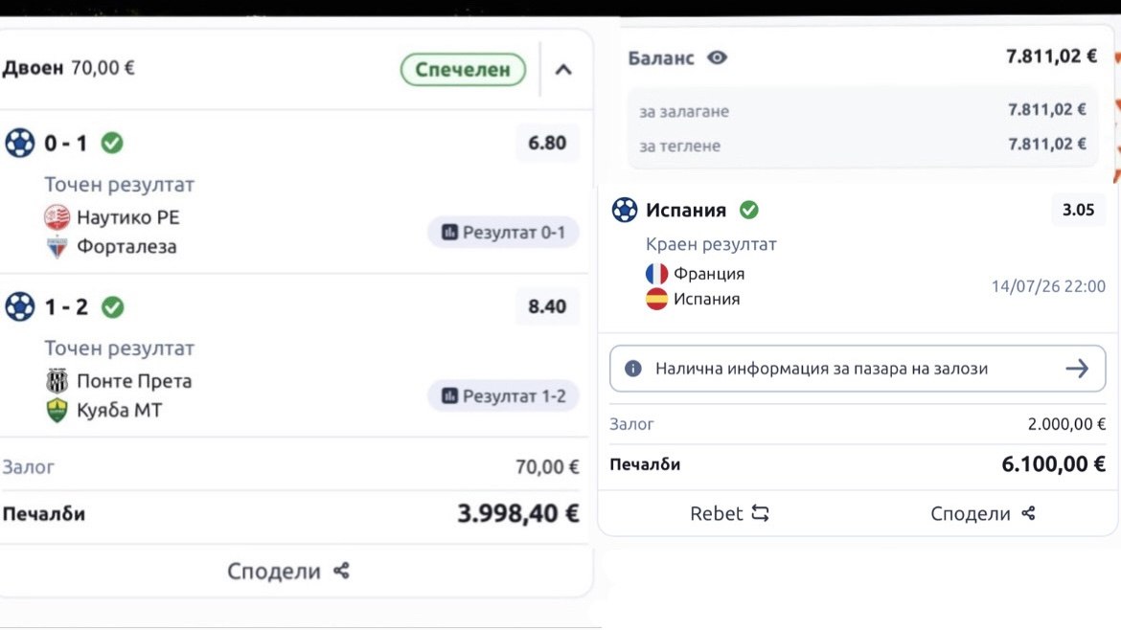The height and width of the screenshot is (630, 1121).
Task: Open the Резултат 1-2 stats chip
Action: point(503,395)
